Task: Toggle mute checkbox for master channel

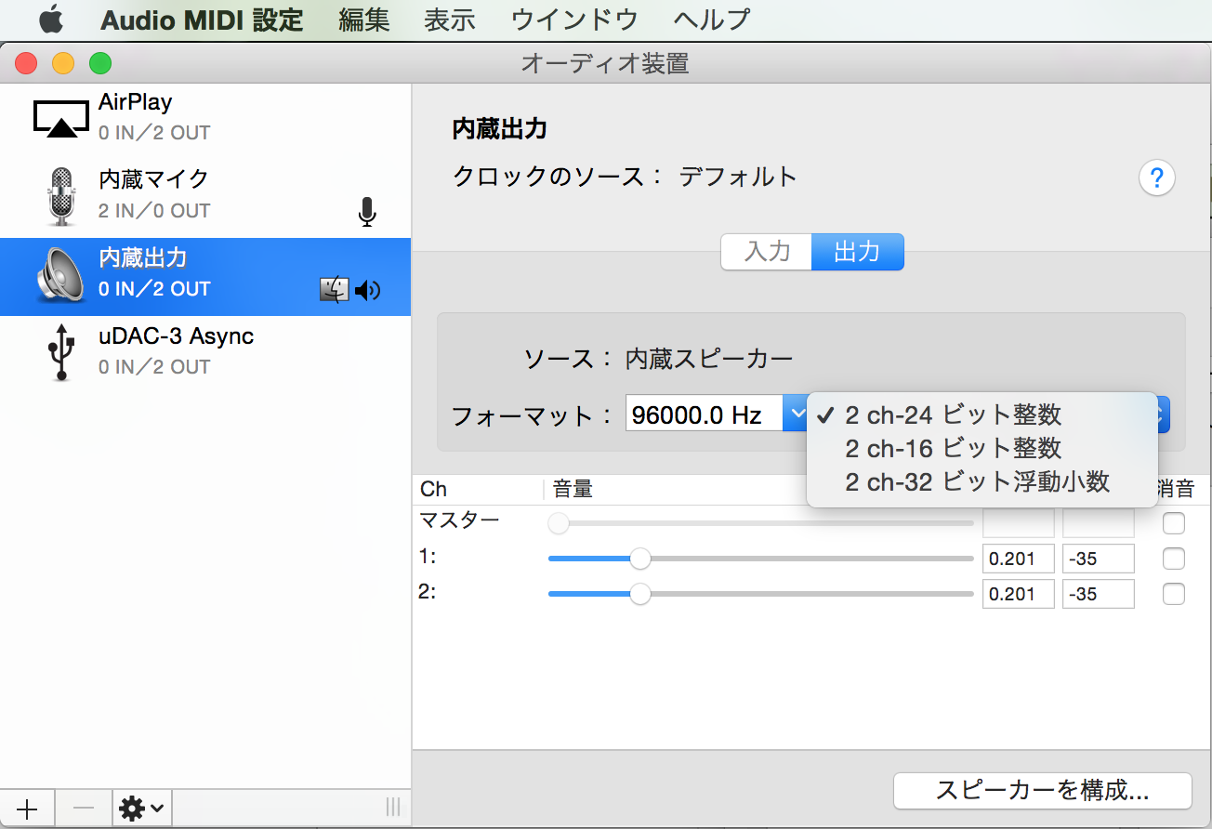Action: point(1174,523)
